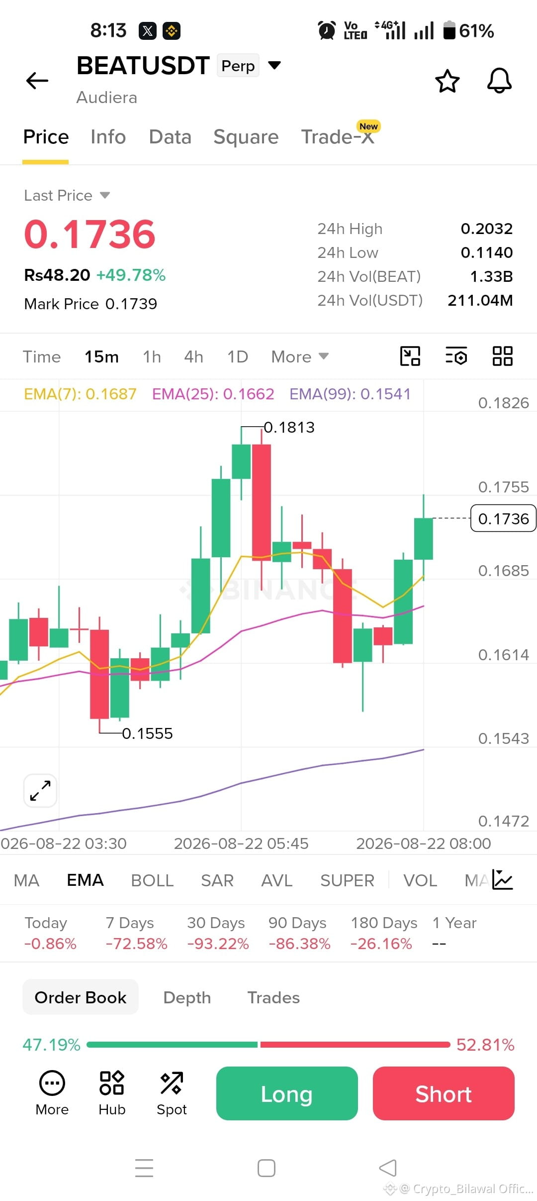Enable the AVL indicator
The width and height of the screenshot is (537, 1201).
pos(277,880)
